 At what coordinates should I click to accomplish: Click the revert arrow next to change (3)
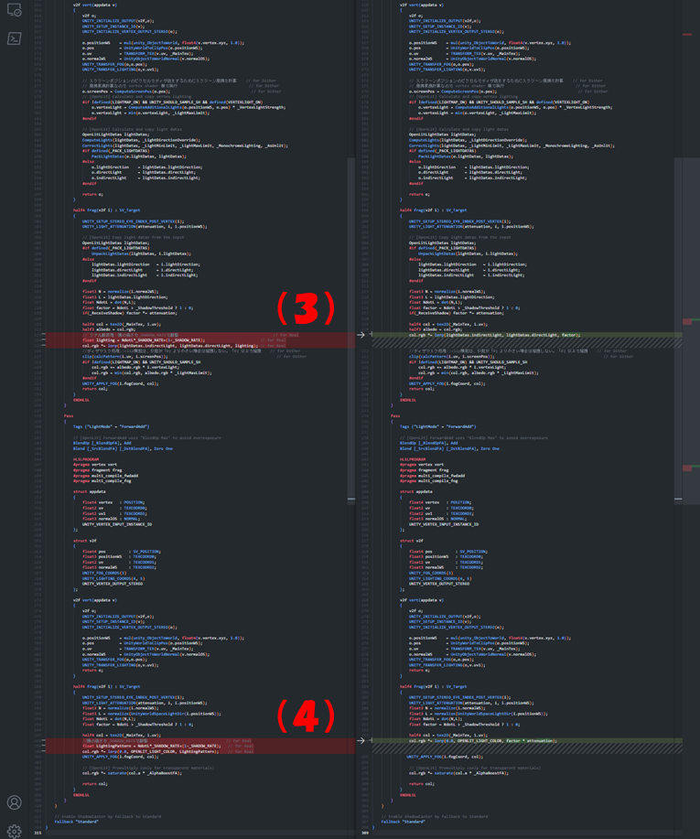click(361, 335)
